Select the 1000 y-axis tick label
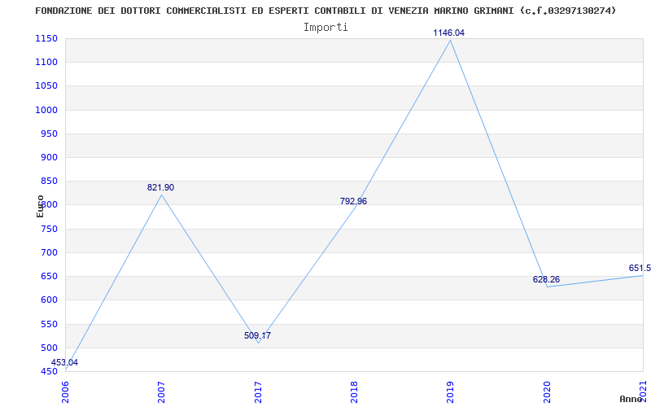This screenshot has width=651, height=407. (46, 110)
